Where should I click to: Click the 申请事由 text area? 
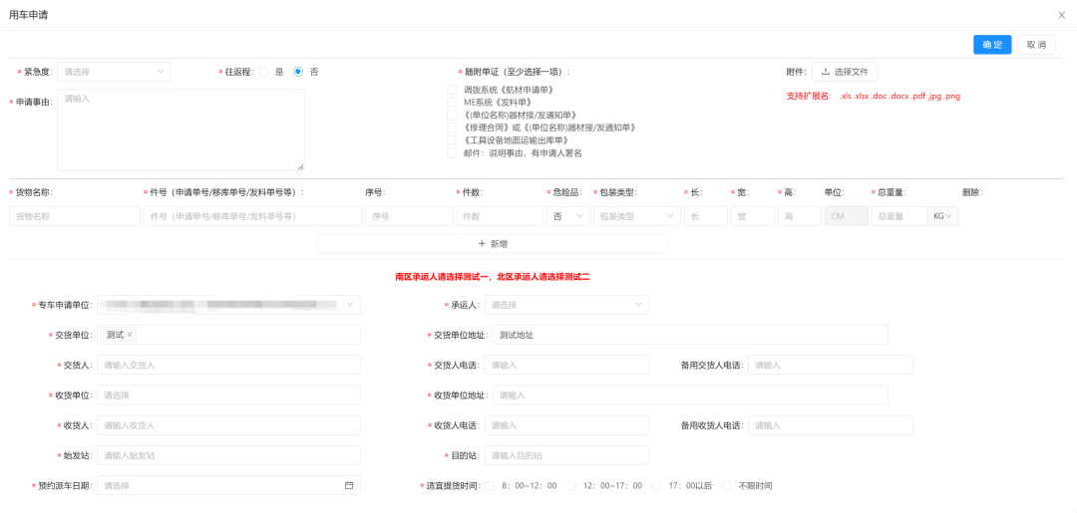pos(180,130)
